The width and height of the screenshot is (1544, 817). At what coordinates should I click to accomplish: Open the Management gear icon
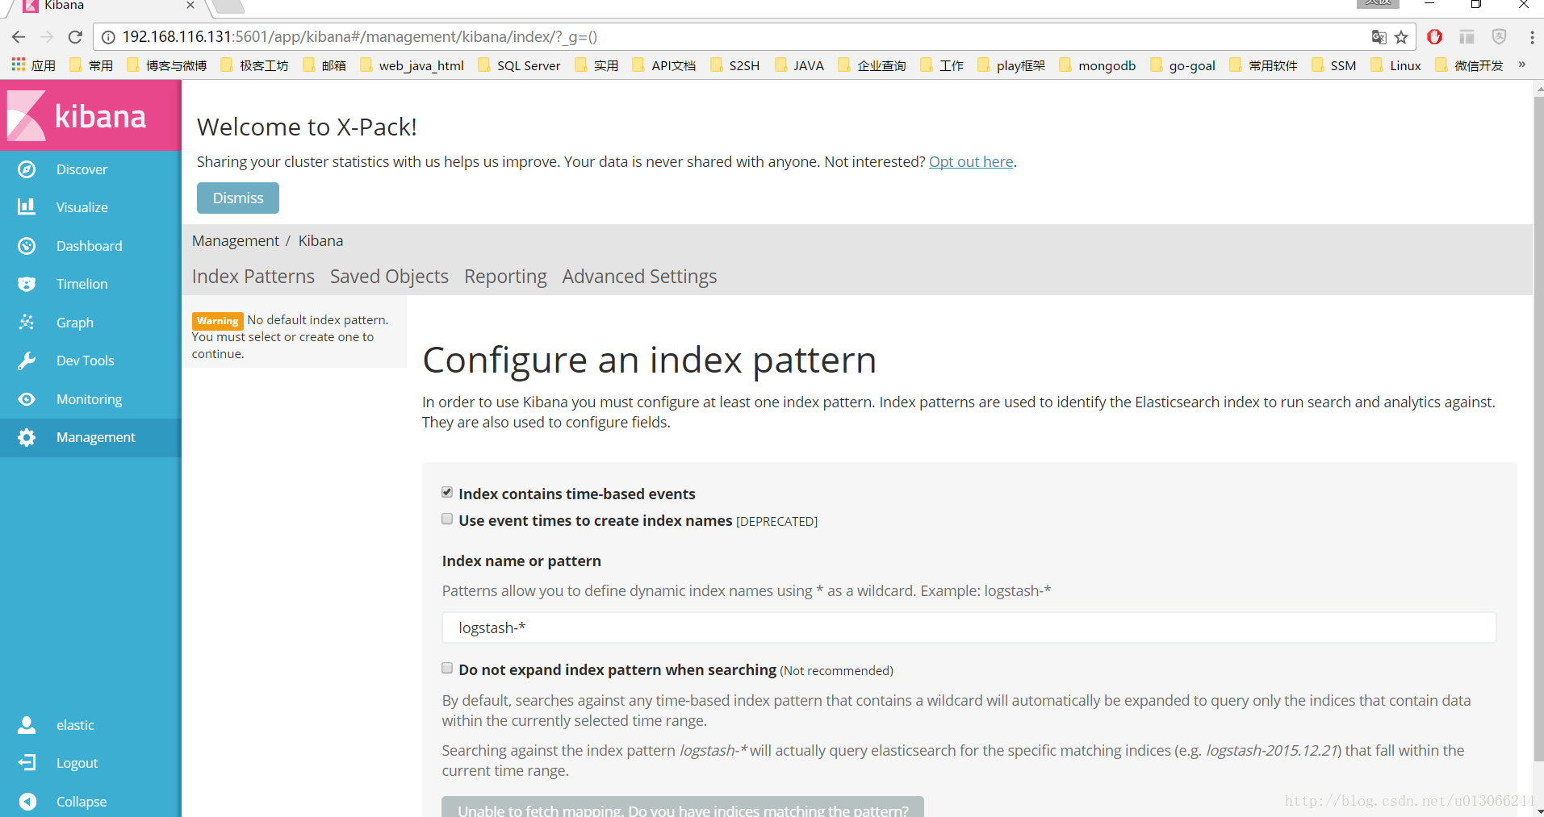click(x=27, y=437)
